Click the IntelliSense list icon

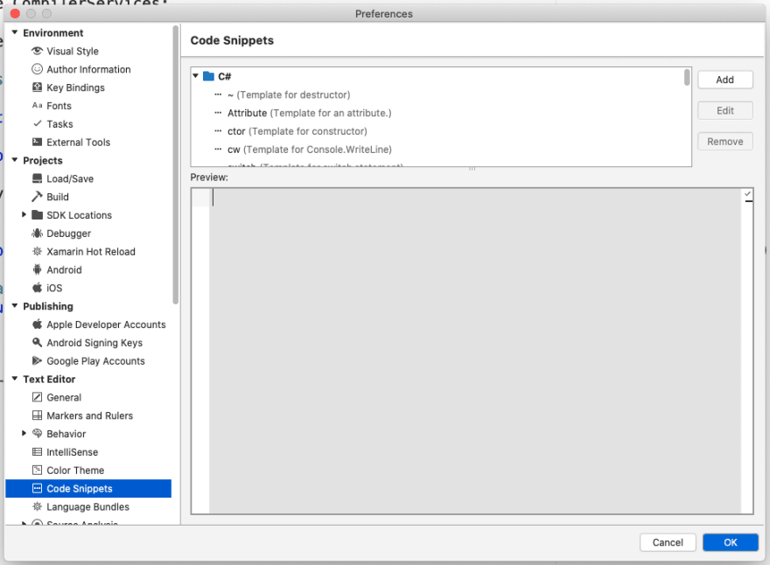pos(37,451)
